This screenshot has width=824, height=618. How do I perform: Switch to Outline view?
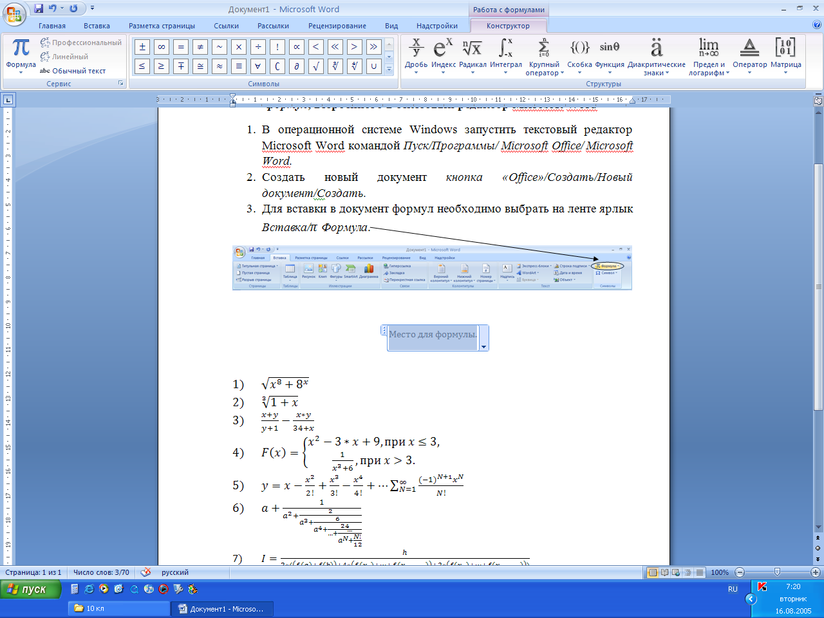click(x=688, y=572)
